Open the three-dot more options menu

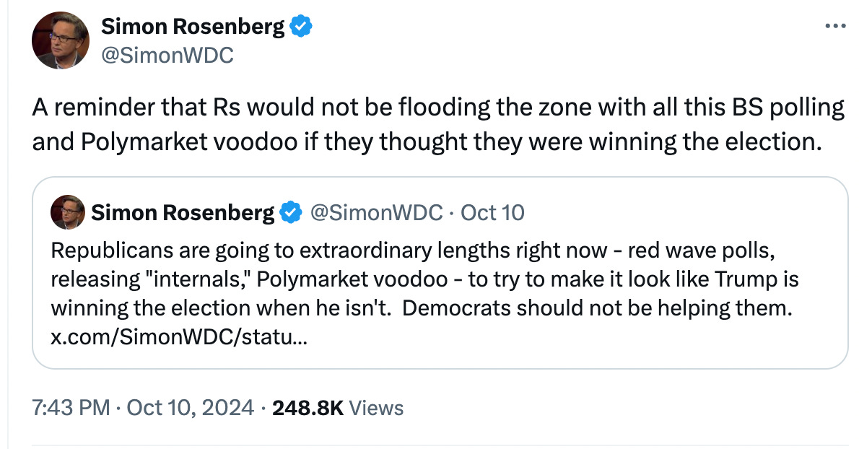837,24
